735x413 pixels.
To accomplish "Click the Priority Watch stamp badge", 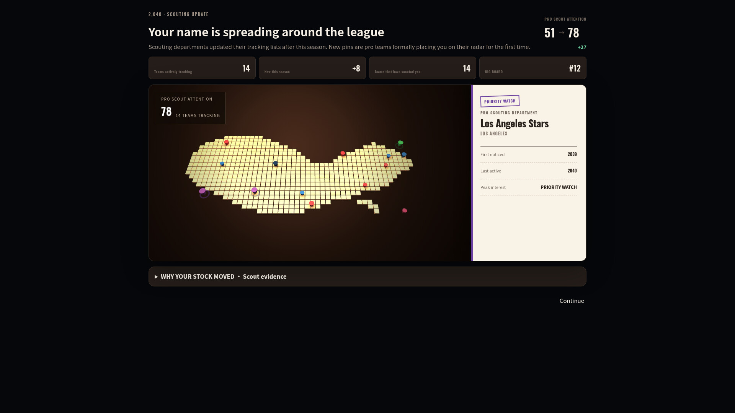I will point(500,101).
